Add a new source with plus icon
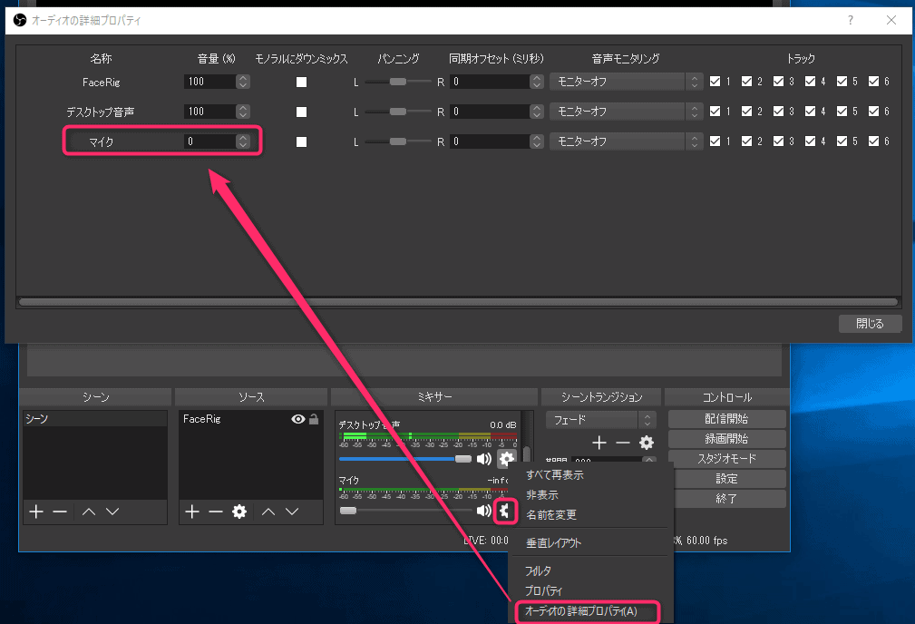This screenshot has height=624, width=915. (192, 512)
